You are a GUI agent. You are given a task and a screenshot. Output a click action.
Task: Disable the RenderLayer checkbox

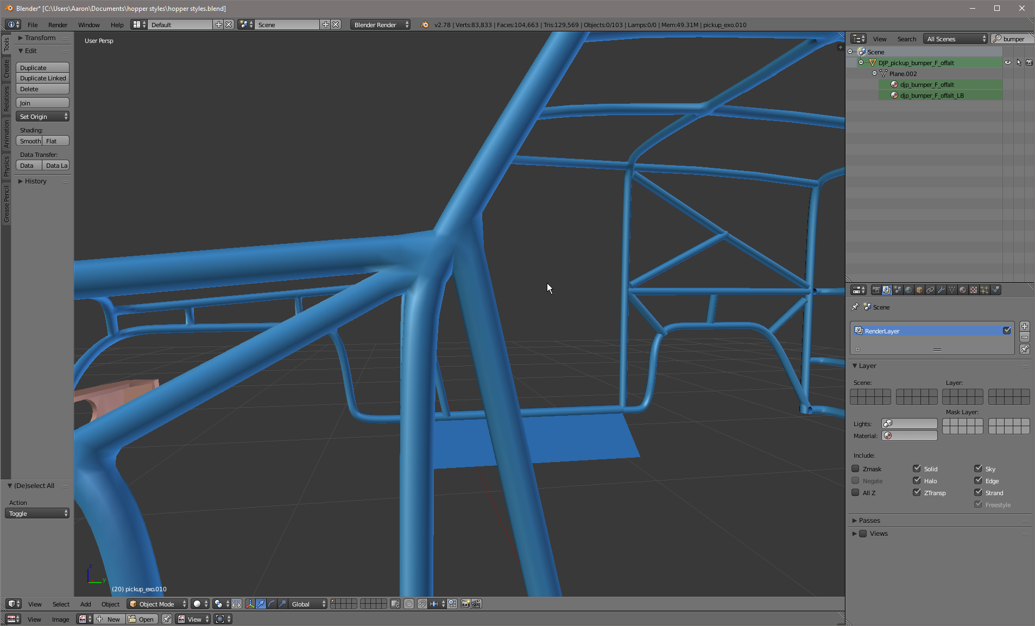[x=1007, y=331]
